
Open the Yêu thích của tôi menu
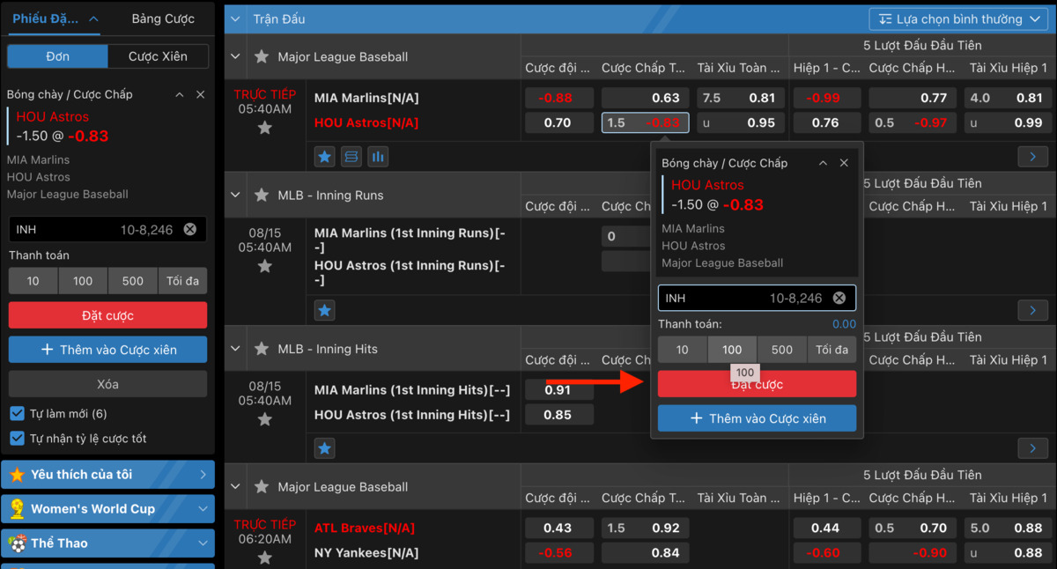(x=107, y=475)
